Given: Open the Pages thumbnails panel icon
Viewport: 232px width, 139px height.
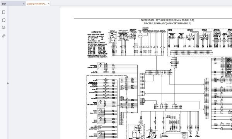Looking at the screenshot, I should [4, 20].
